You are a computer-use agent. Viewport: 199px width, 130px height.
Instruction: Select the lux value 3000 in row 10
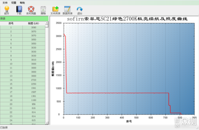(34, 64)
